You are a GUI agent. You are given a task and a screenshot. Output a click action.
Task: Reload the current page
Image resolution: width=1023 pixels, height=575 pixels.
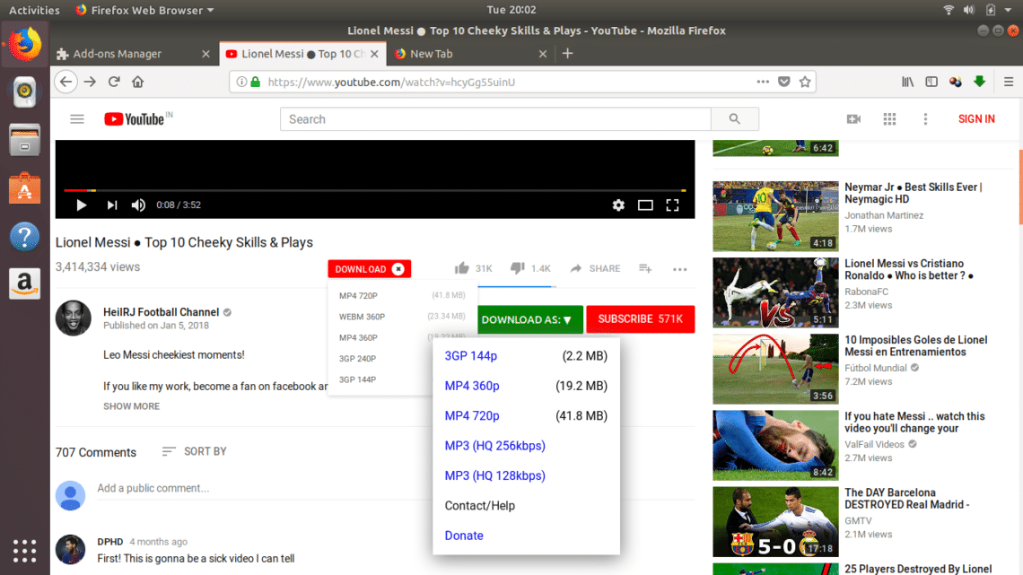point(114,82)
